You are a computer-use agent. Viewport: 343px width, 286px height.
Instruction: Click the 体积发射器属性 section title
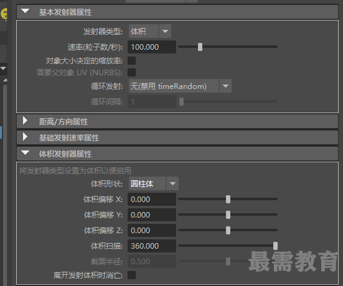click(x=65, y=154)
